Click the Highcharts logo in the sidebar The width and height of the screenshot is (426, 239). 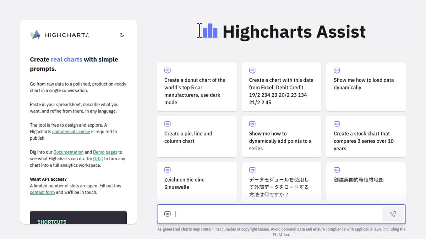click(x=59, y=35)
